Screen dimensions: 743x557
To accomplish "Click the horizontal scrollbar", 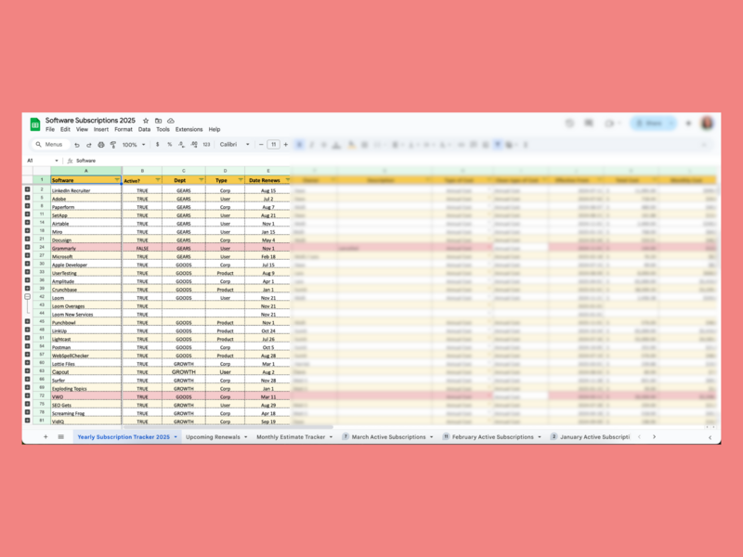I will (x=228, y=427).
